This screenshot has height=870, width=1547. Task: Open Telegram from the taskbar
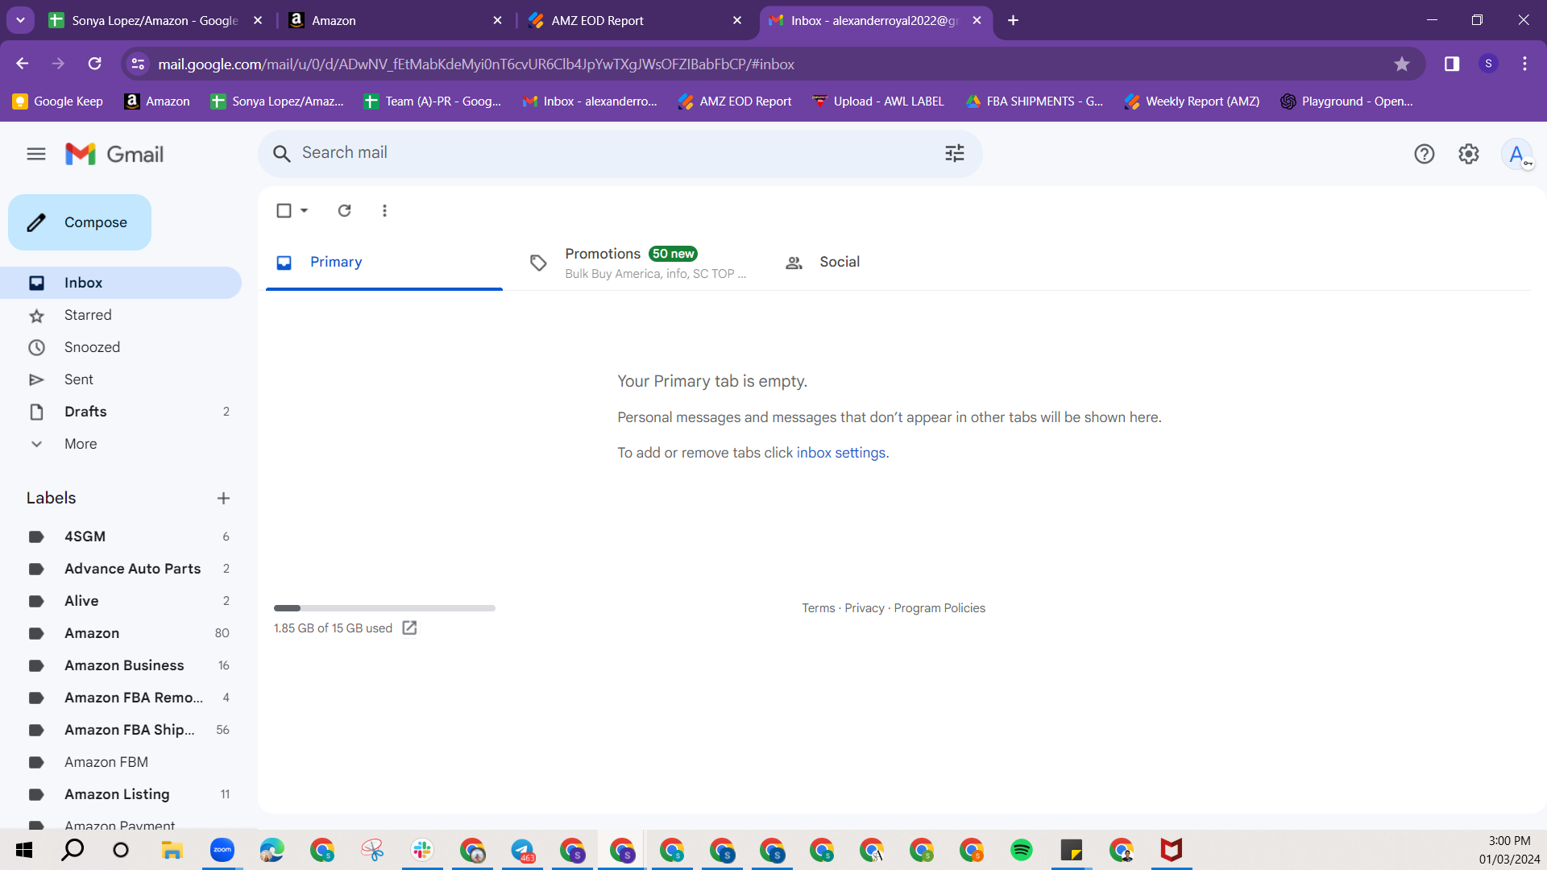click(x=522, y=850)
